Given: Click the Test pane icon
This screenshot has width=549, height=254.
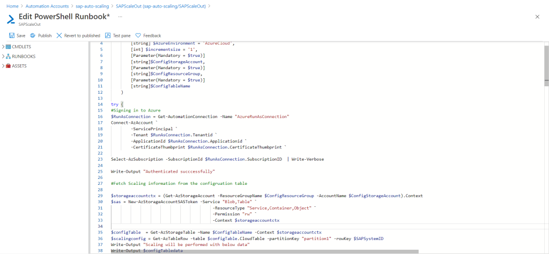Looking at the screenshot, I should 108,36.
